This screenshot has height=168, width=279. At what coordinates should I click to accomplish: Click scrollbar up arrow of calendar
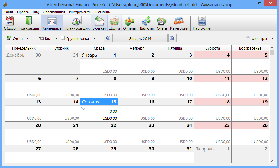pos(272,47)
